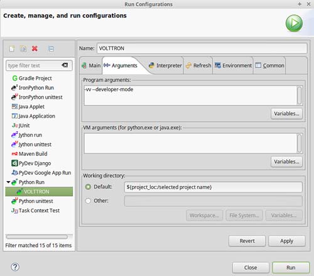Click the Apply button

pos(286,241)
